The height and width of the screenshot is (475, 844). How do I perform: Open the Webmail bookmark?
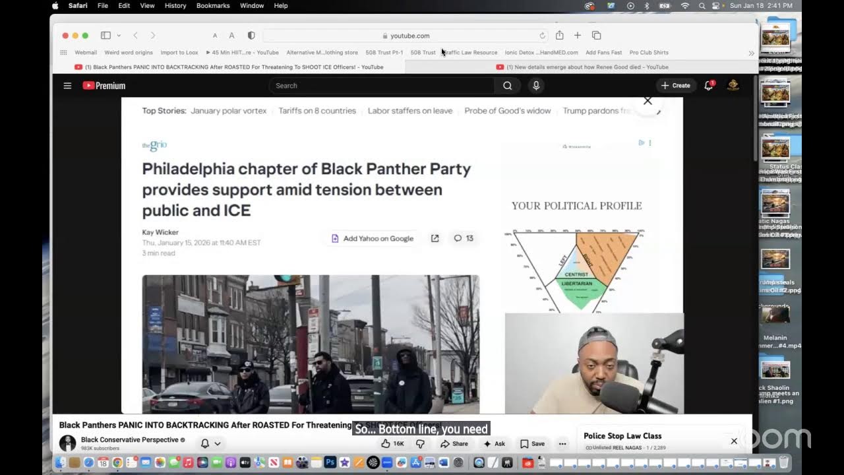(x=86, y=53)
